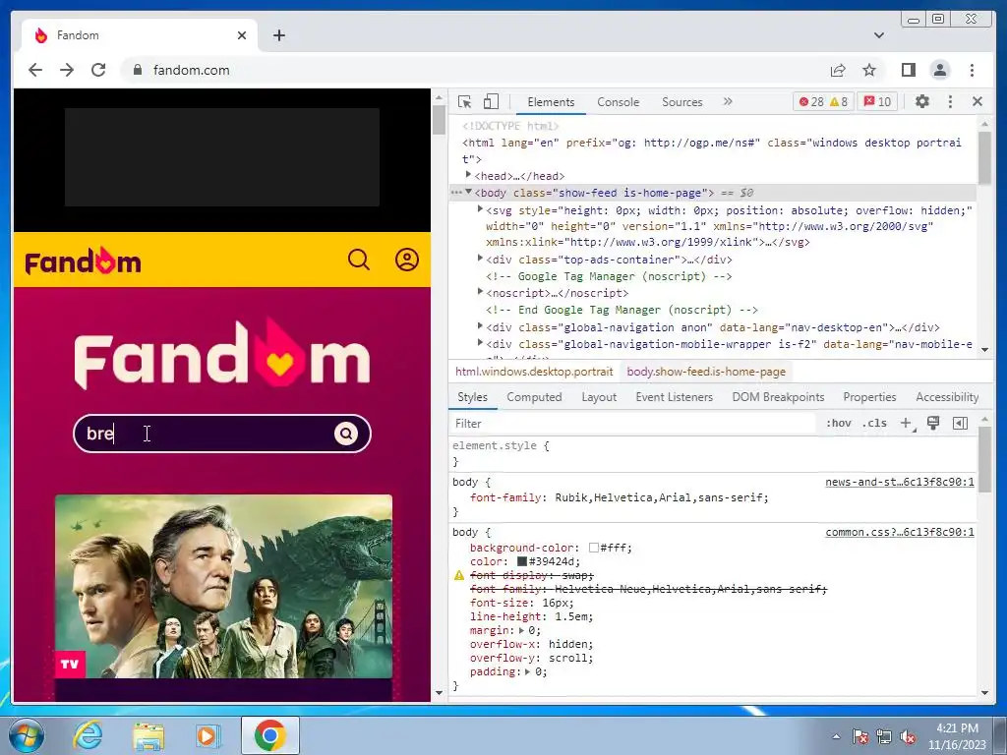Click the inspect element picker icon
1007x755 pixels.
[x=464, y=101]
